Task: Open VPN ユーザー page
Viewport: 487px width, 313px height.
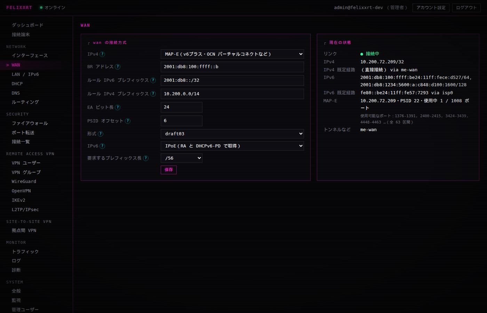Action: pyautogui.click(x=26, y=163)
